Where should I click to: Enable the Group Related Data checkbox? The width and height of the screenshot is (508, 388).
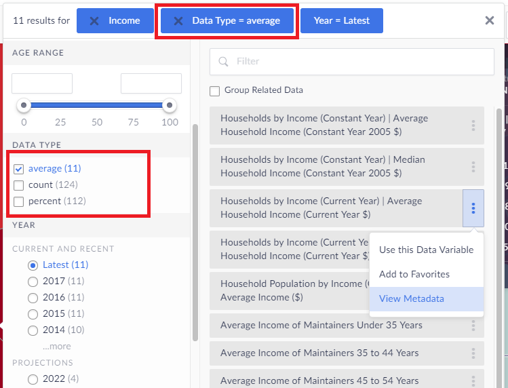(215, 90)
